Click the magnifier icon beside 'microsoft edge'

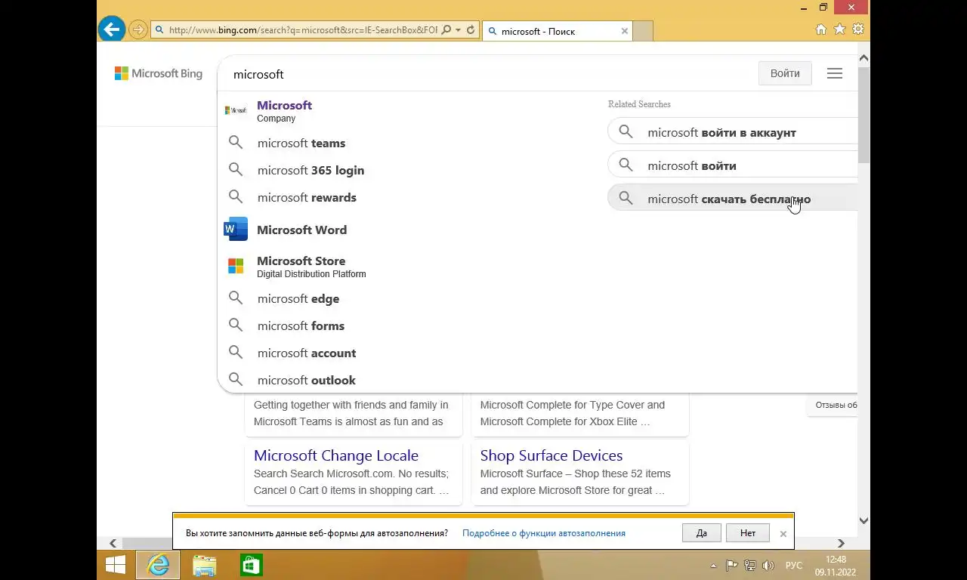(x=236, y=298)
